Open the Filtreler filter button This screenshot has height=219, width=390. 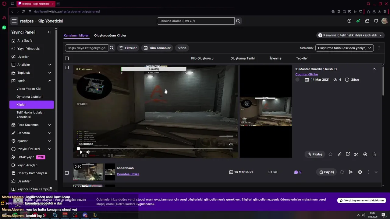tap(128, 48)
